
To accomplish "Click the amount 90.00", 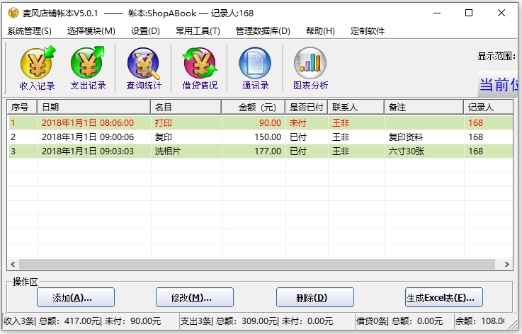I will (270, 122).
